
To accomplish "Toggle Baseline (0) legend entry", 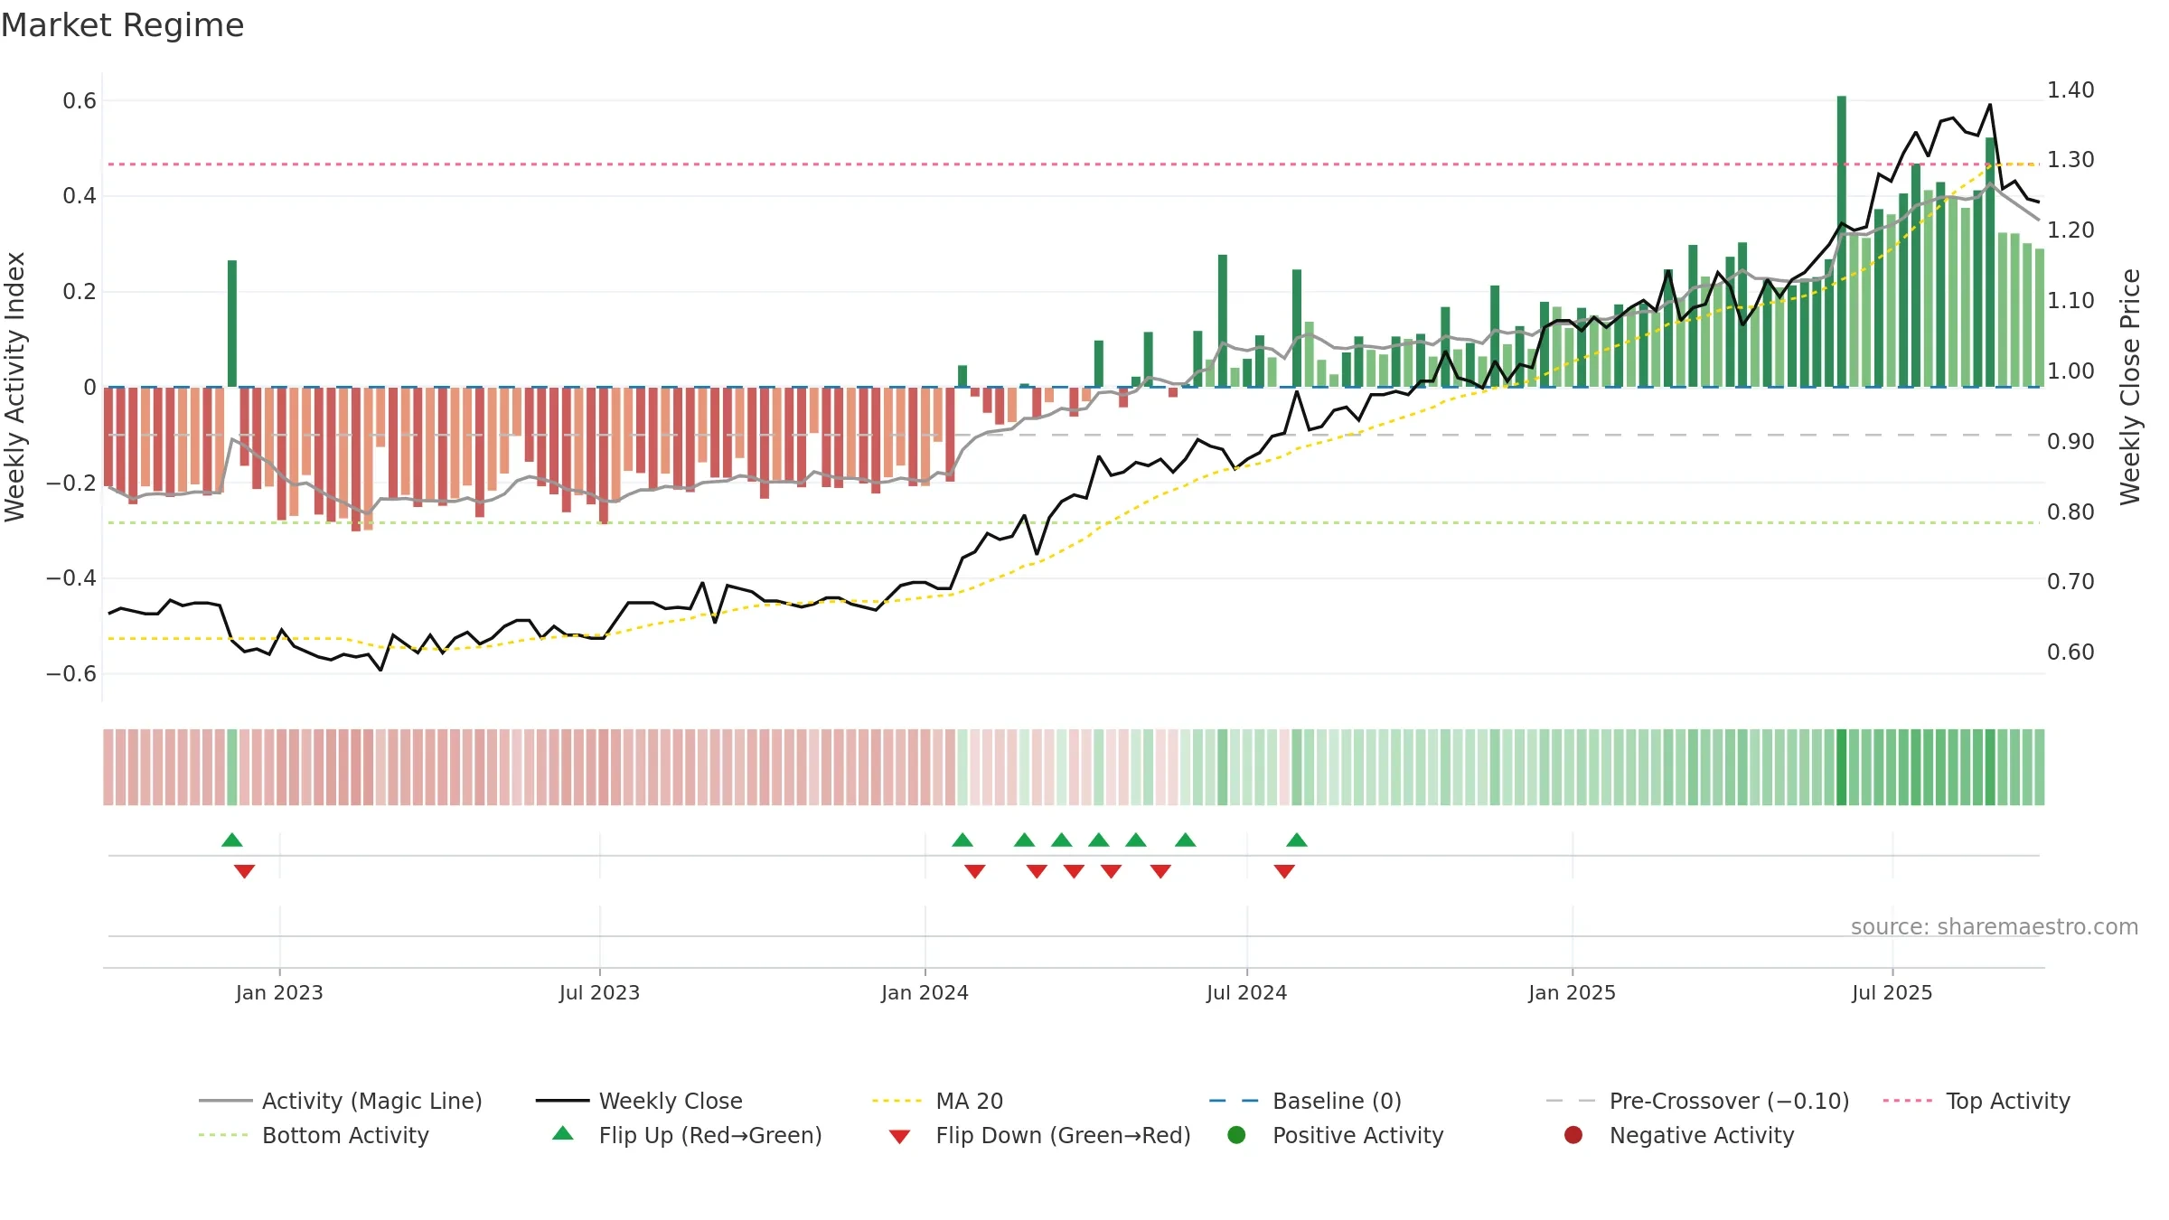I will coord(1305,1101).
